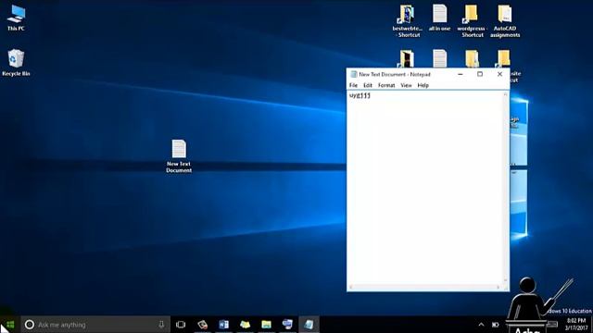Select the This PC desktop icon

(16, 18)
